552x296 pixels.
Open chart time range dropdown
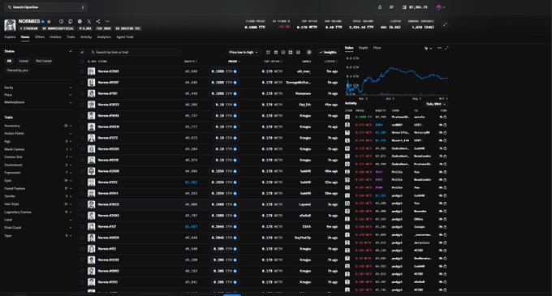(428, 48)
